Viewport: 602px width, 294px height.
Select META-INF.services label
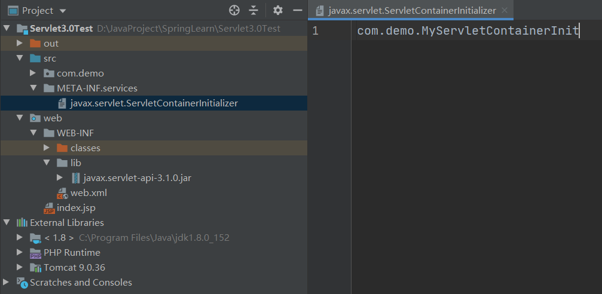97,88
